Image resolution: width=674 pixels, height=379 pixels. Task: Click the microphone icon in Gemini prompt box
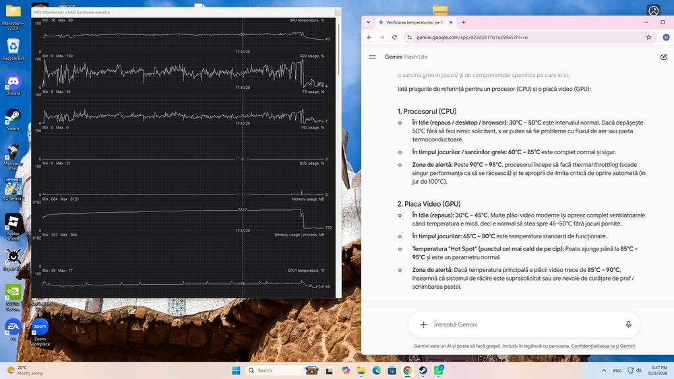628,324
